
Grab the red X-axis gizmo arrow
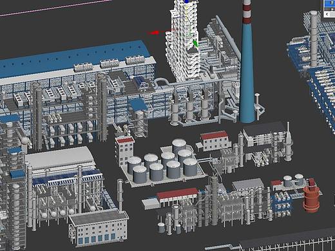(155, 33)
